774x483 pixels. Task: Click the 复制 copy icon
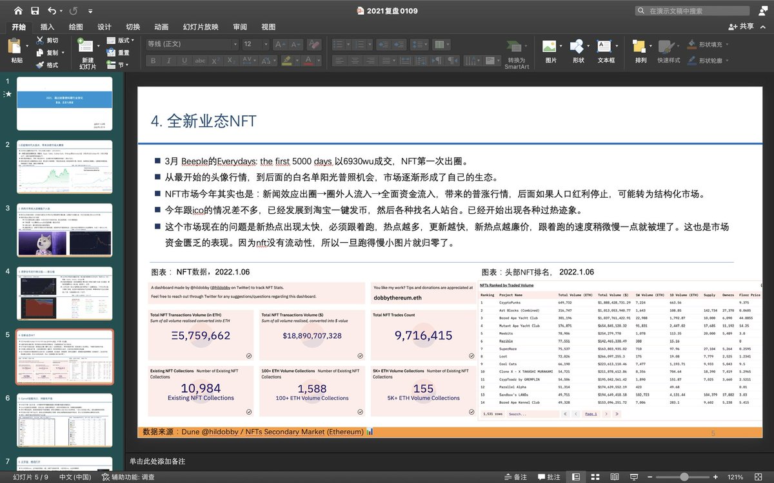(x=41, y=53)
